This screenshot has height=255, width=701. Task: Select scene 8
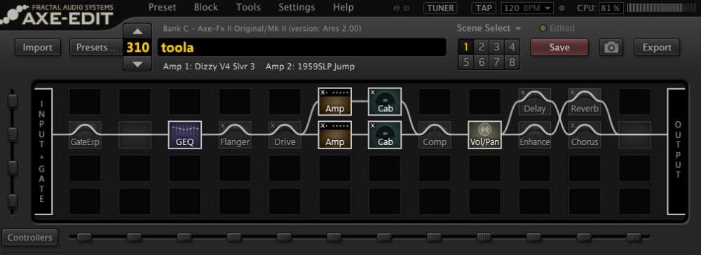512,62
